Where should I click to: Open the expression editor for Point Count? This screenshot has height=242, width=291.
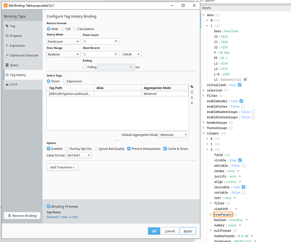point(116,41)
